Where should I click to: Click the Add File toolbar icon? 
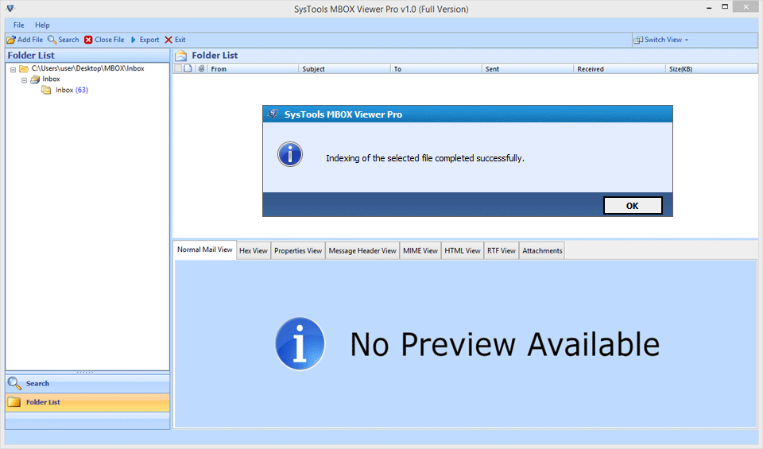pos(11,40)
